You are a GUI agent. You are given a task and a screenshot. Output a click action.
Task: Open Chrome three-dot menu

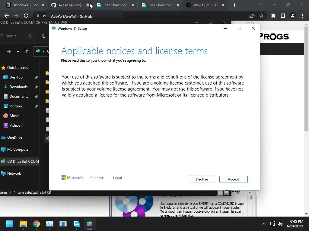click(x=302, y=16)
